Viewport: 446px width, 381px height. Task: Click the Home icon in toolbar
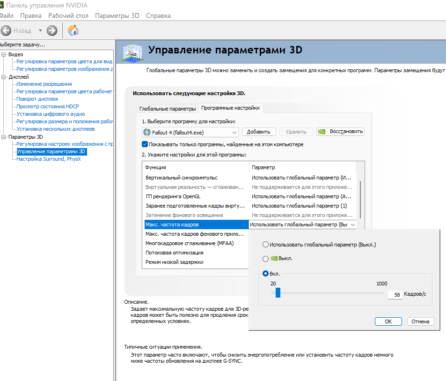coord(73,30)
